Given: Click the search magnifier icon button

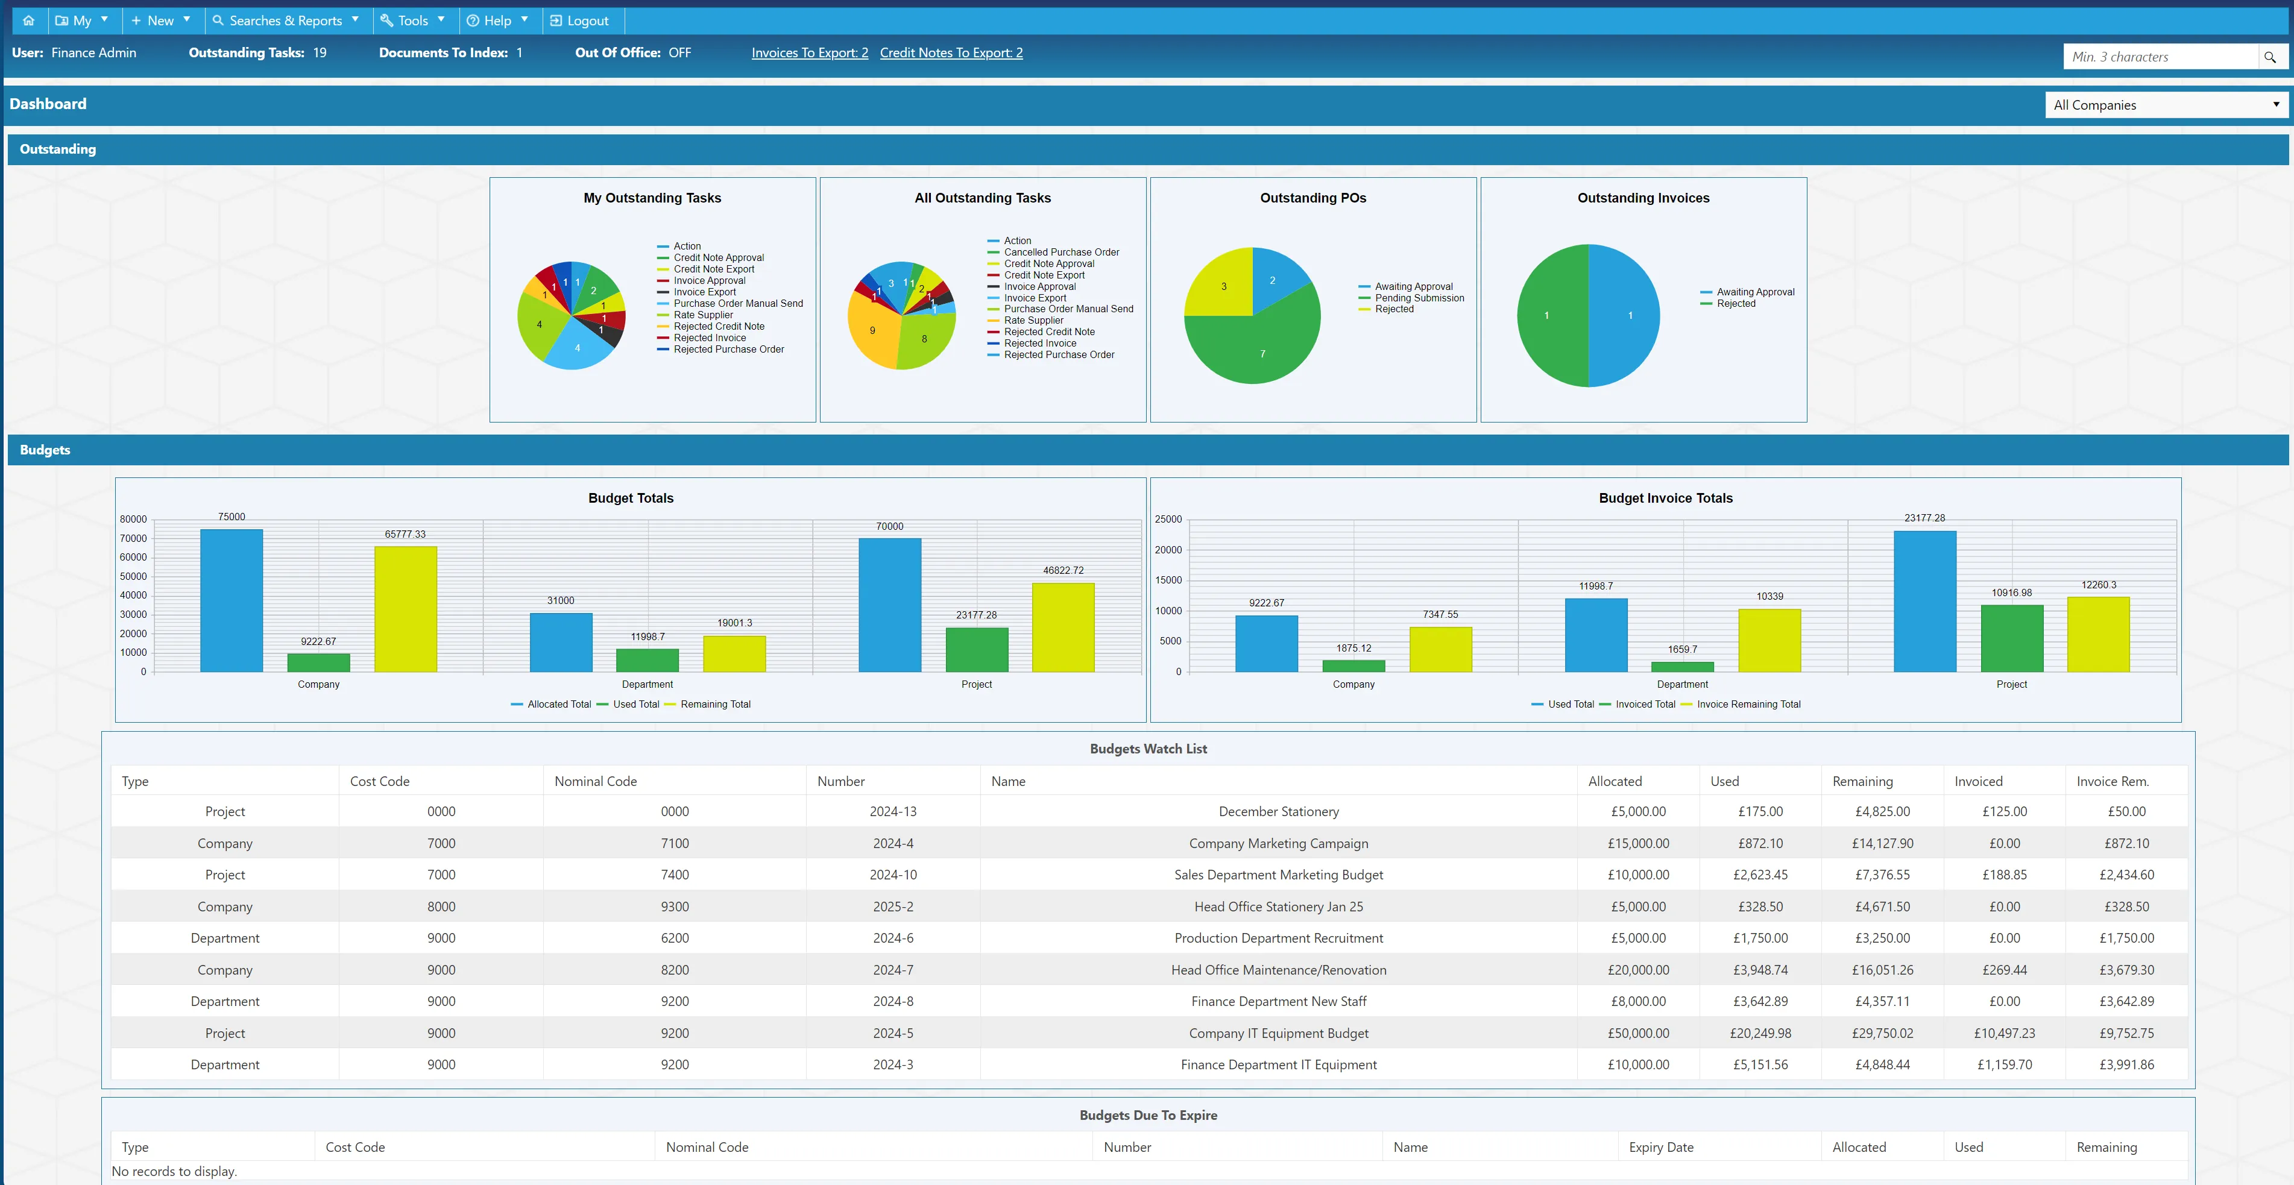Looking at the screenshot, I should coord(2270,57).
